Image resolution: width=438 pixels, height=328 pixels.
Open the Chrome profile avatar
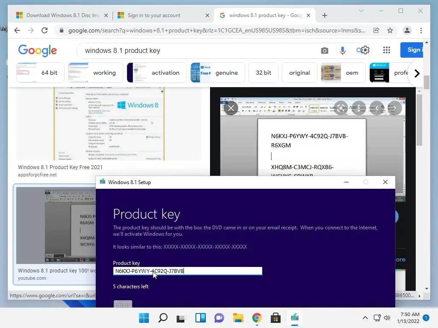[407, 30]
